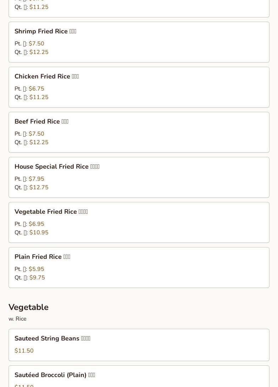Open the Chicken Fried Rice card
Image resolution: width=278 pixels, height=387 pixels.
[x=139, y=87]
